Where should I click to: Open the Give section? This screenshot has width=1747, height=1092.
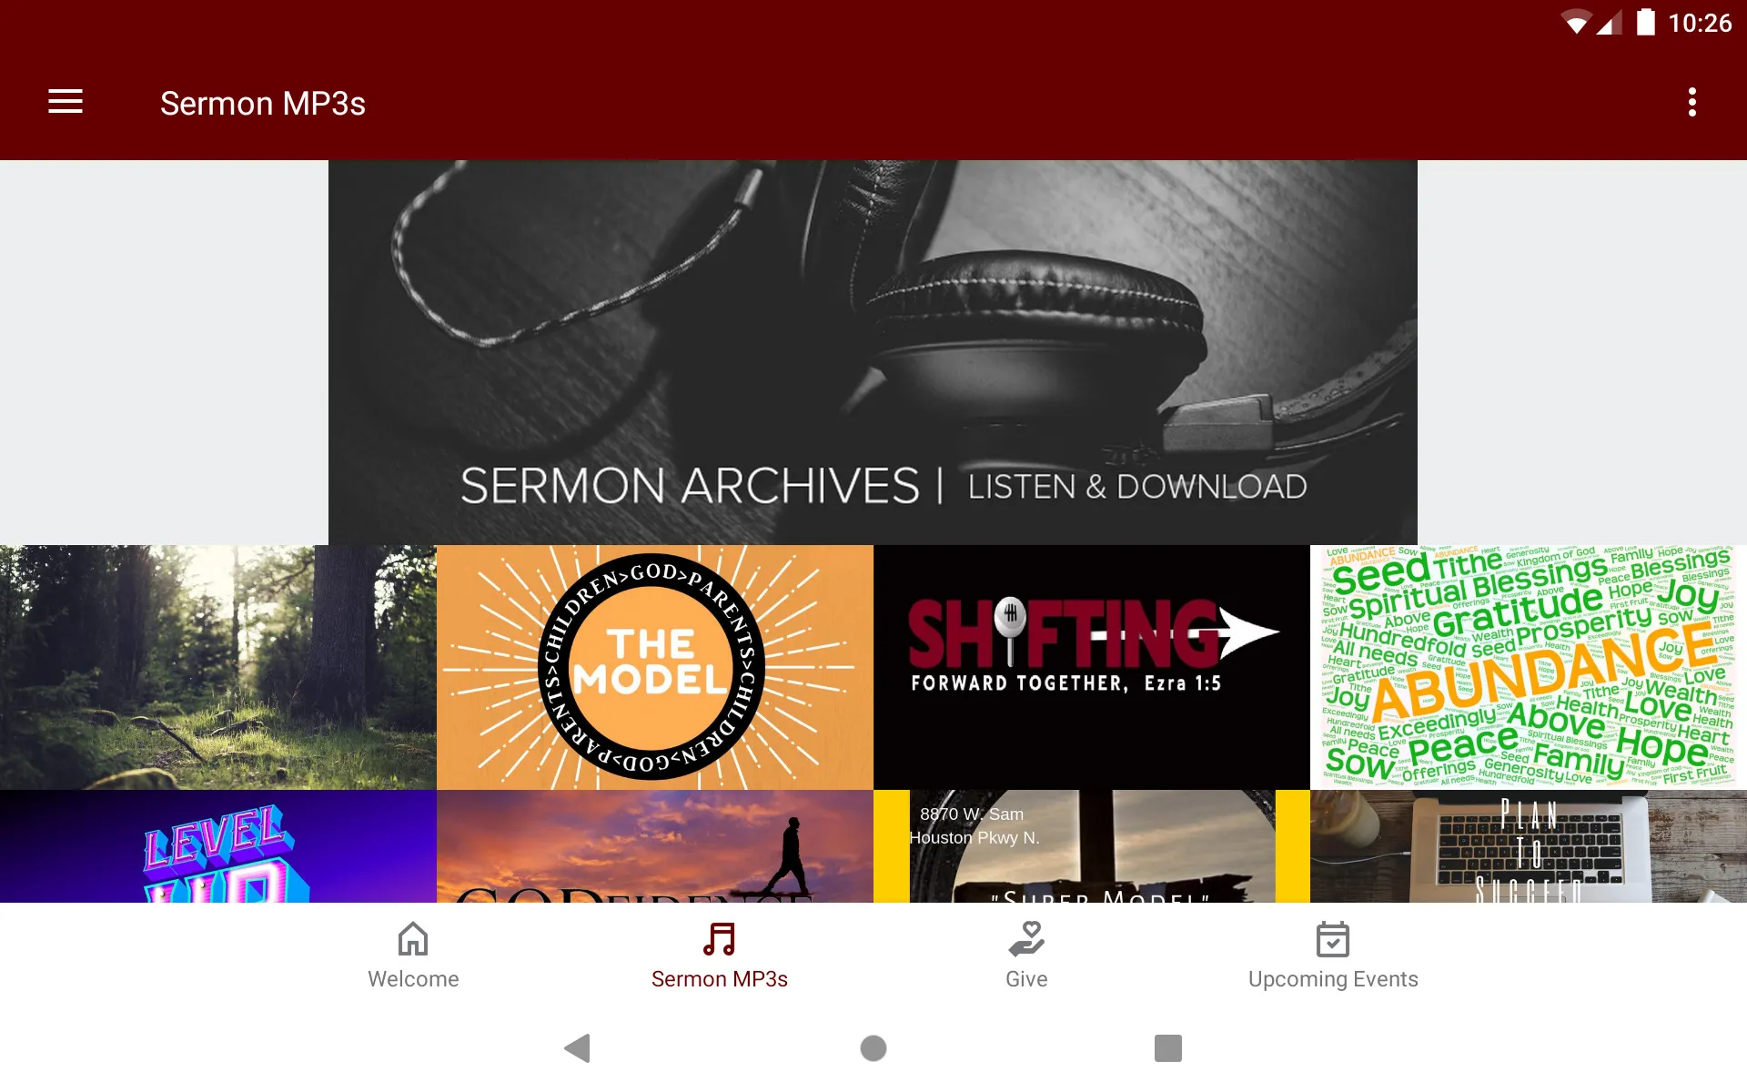(1027, 954)
